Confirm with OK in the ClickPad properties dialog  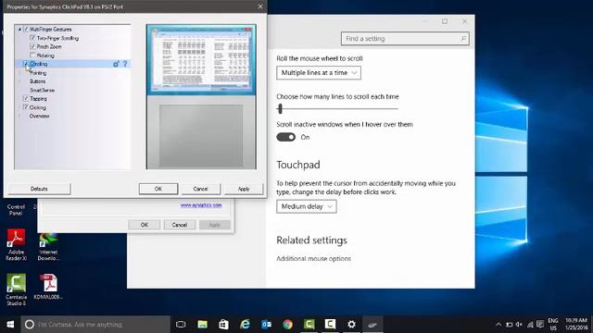(158, 189)
